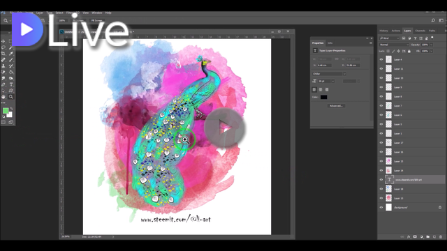Toggle visibility of Layer 7
447x251 pixels.
coord(381,105)
